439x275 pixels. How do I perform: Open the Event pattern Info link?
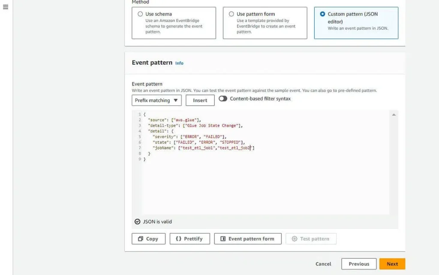tap(179, 63)
